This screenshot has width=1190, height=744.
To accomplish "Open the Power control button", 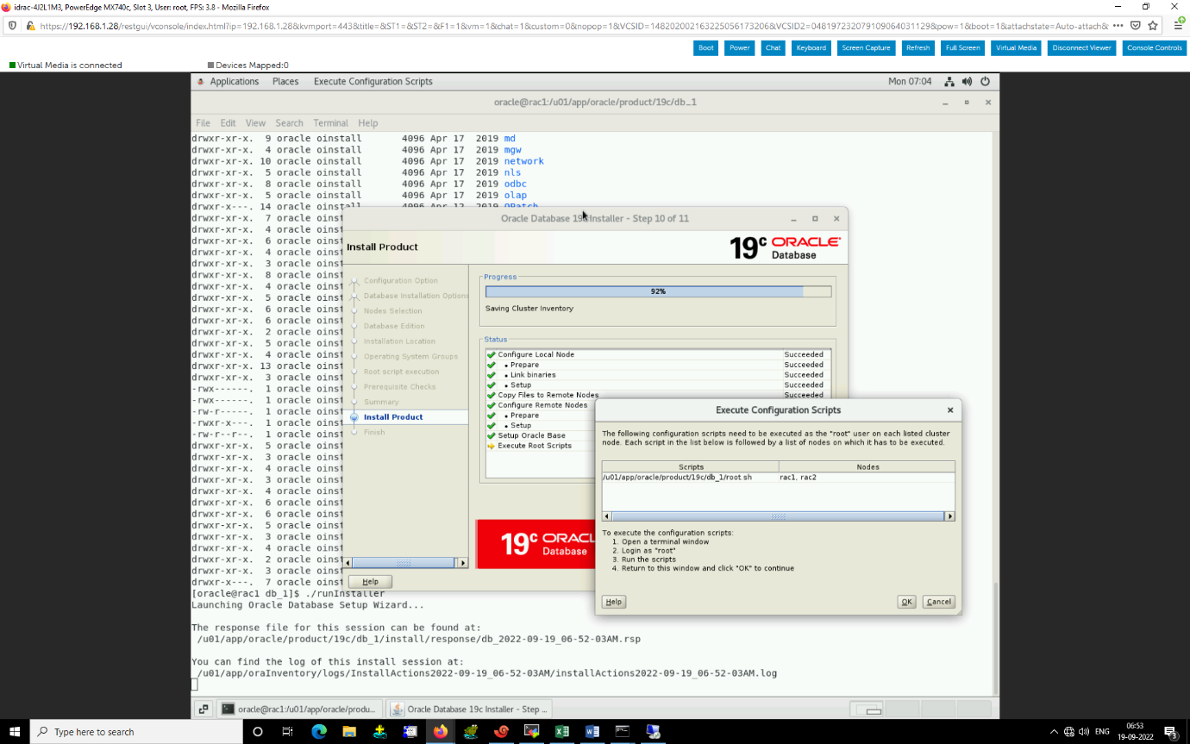I will [x=739, y=48].
